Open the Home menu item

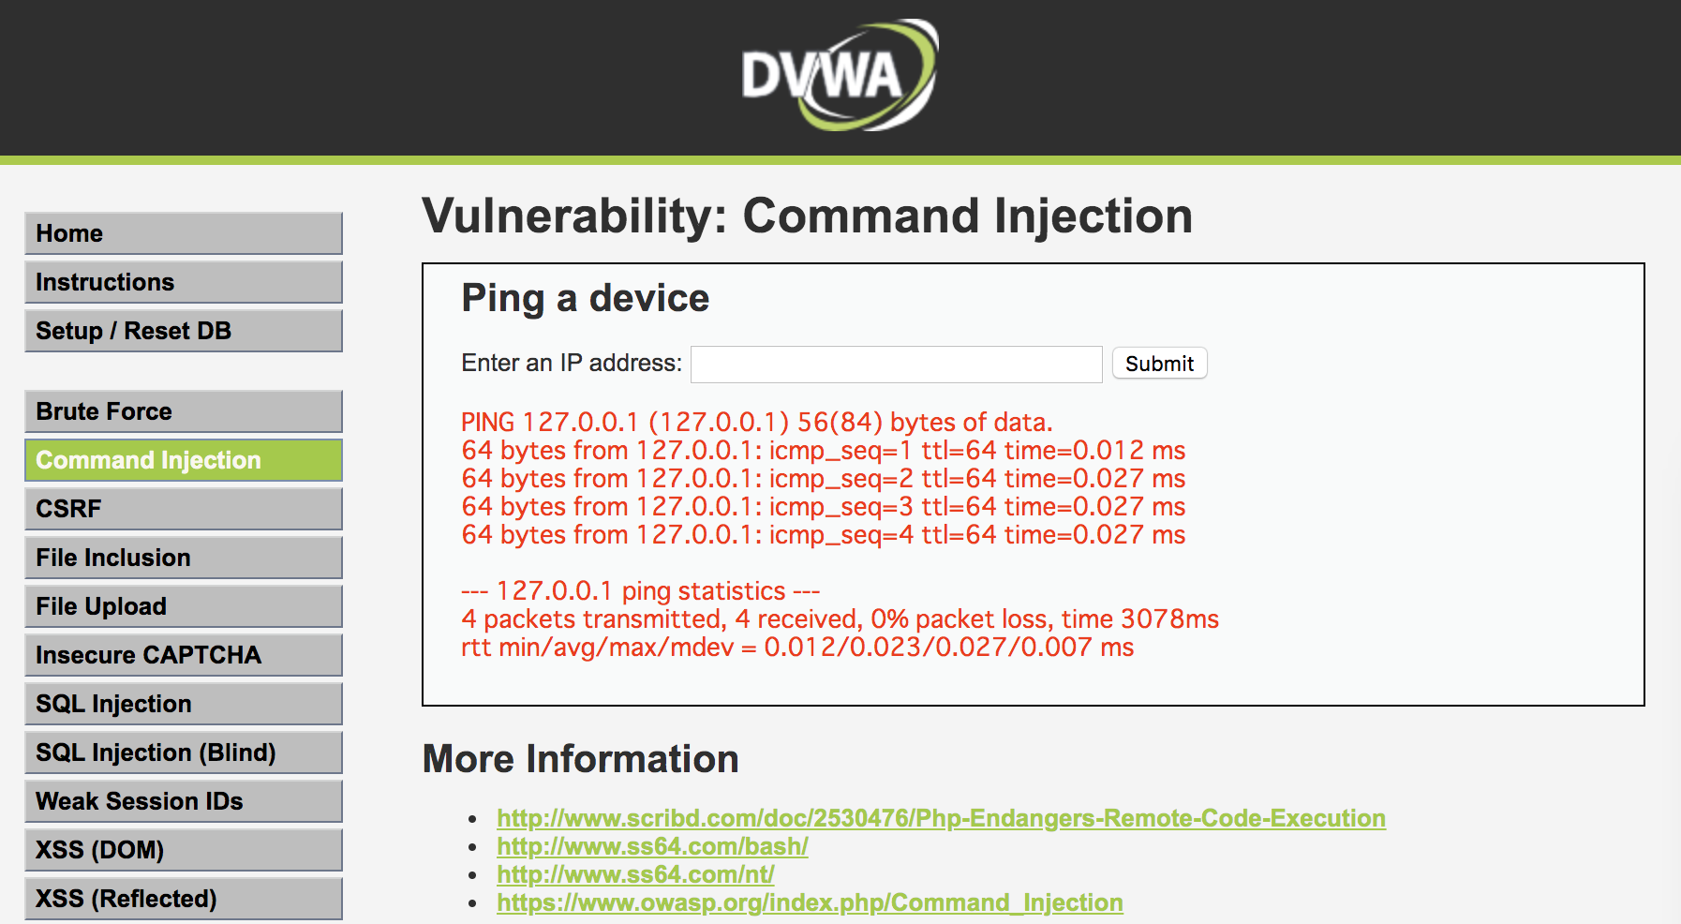184,233
